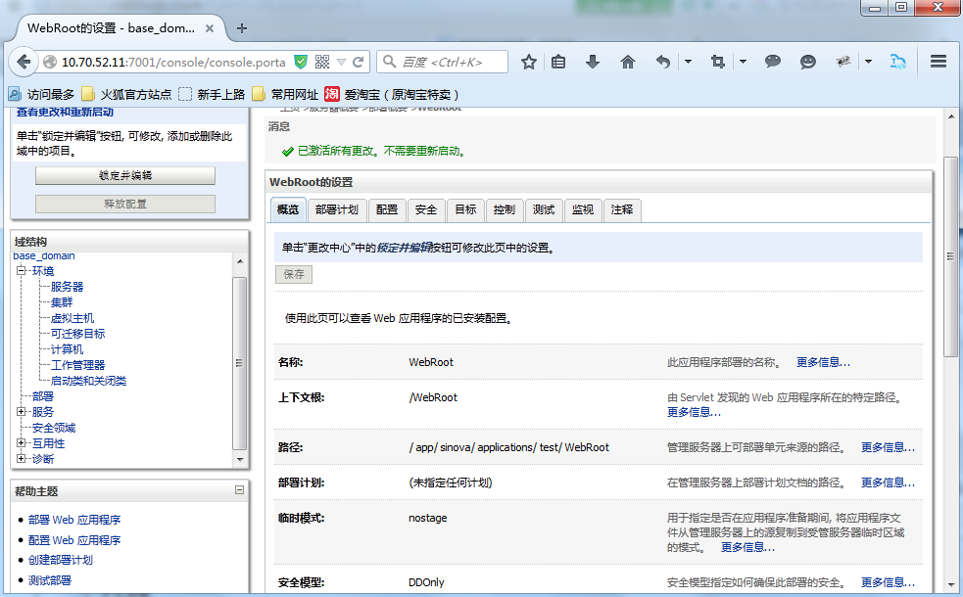963x597 pixels.
Task: Switch to the 控制 tab
Action: pos(505,209)
